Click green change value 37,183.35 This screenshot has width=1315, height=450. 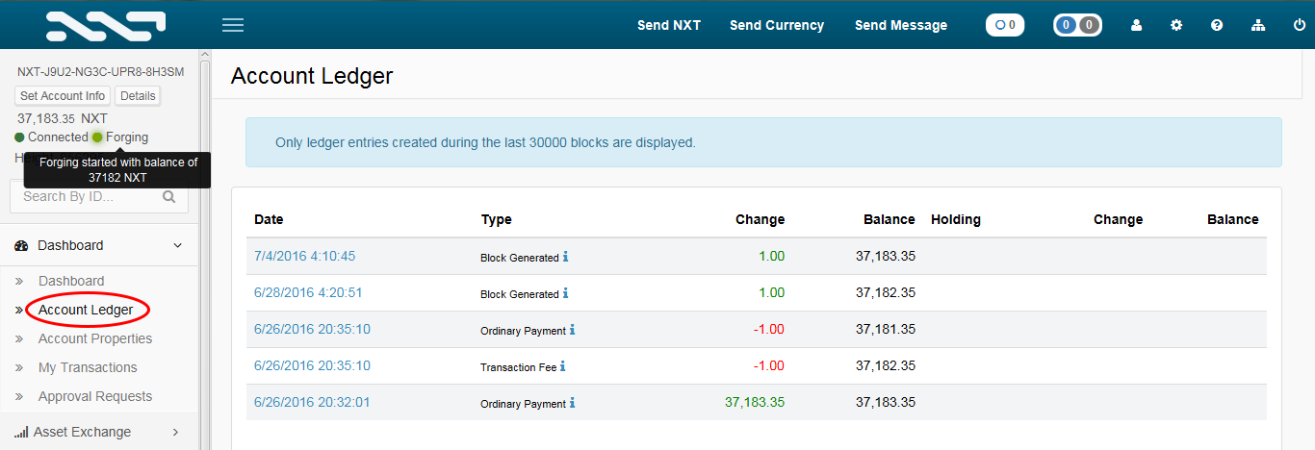tap(755, 402)
